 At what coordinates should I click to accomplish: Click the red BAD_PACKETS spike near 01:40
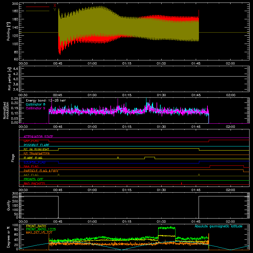pyautogui.click(x=182, y=183)
